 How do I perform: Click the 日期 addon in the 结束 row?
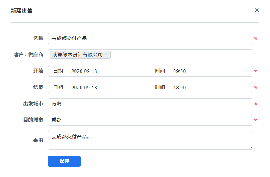[58, 88]
